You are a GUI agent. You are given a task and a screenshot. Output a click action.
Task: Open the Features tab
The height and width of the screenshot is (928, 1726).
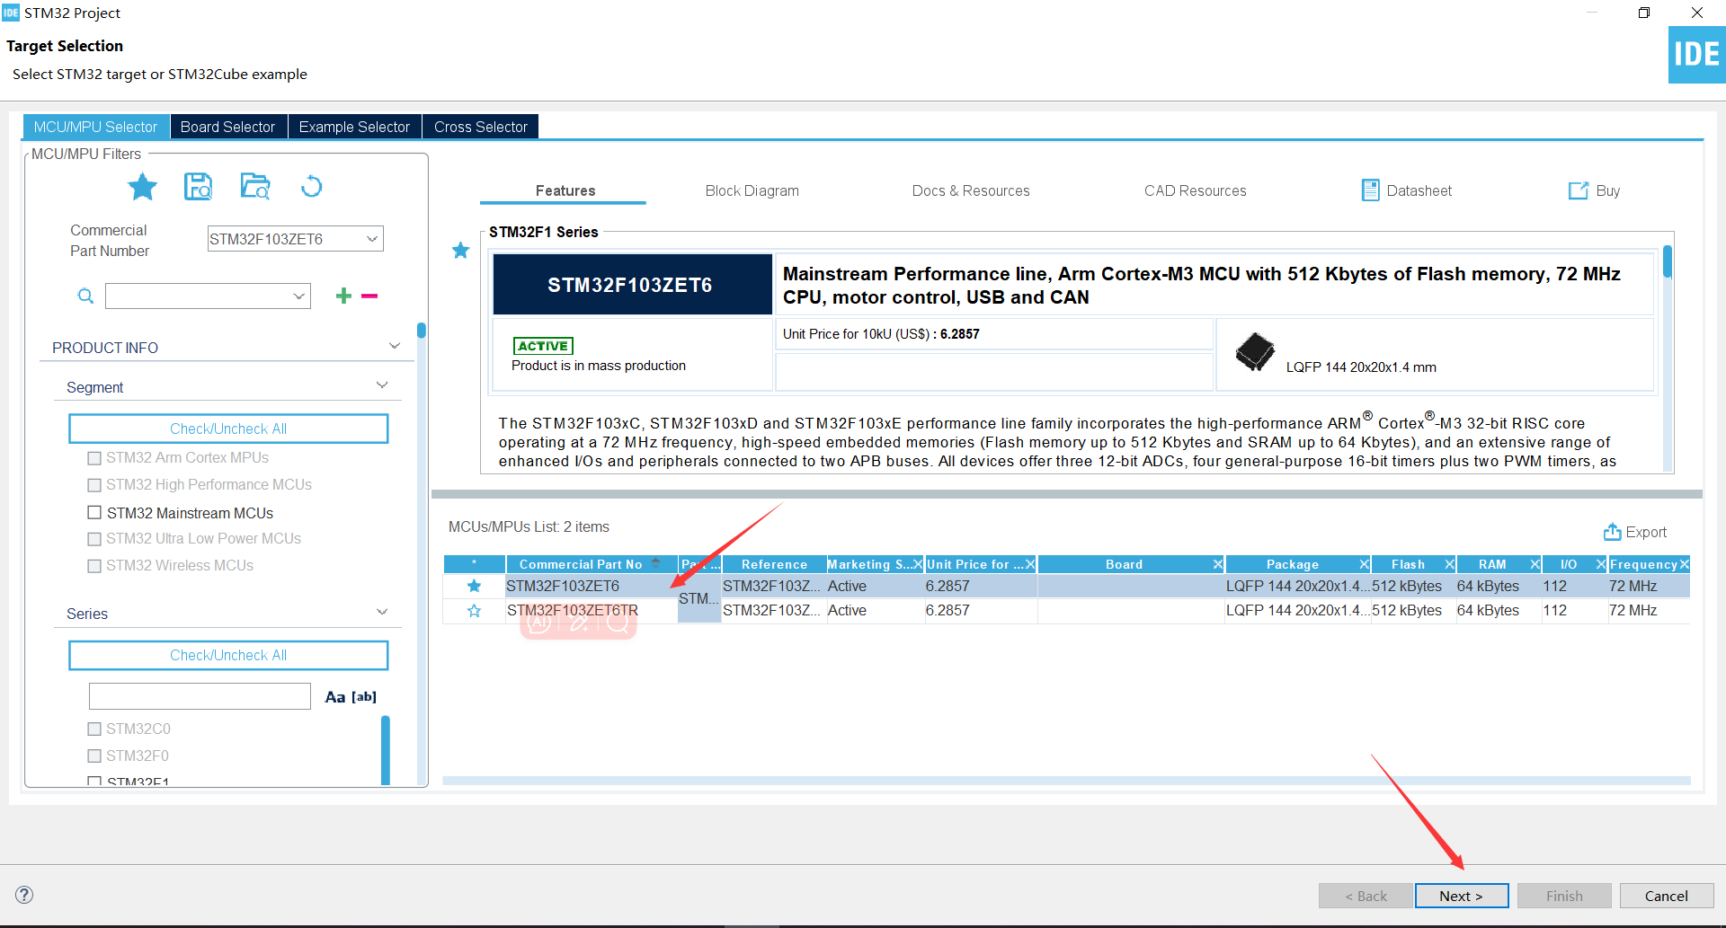coord(565,190)
